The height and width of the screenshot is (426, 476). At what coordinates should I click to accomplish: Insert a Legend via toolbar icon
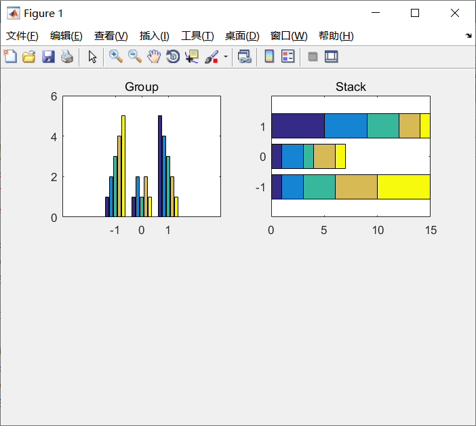(287, 56)
